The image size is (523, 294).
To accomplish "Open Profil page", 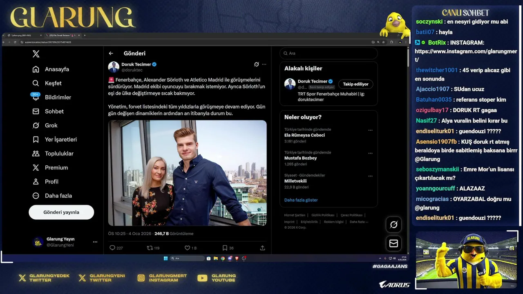I will pyautogui.click(x=46, y=182).
